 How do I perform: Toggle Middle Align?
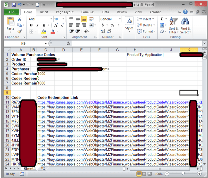78,19
